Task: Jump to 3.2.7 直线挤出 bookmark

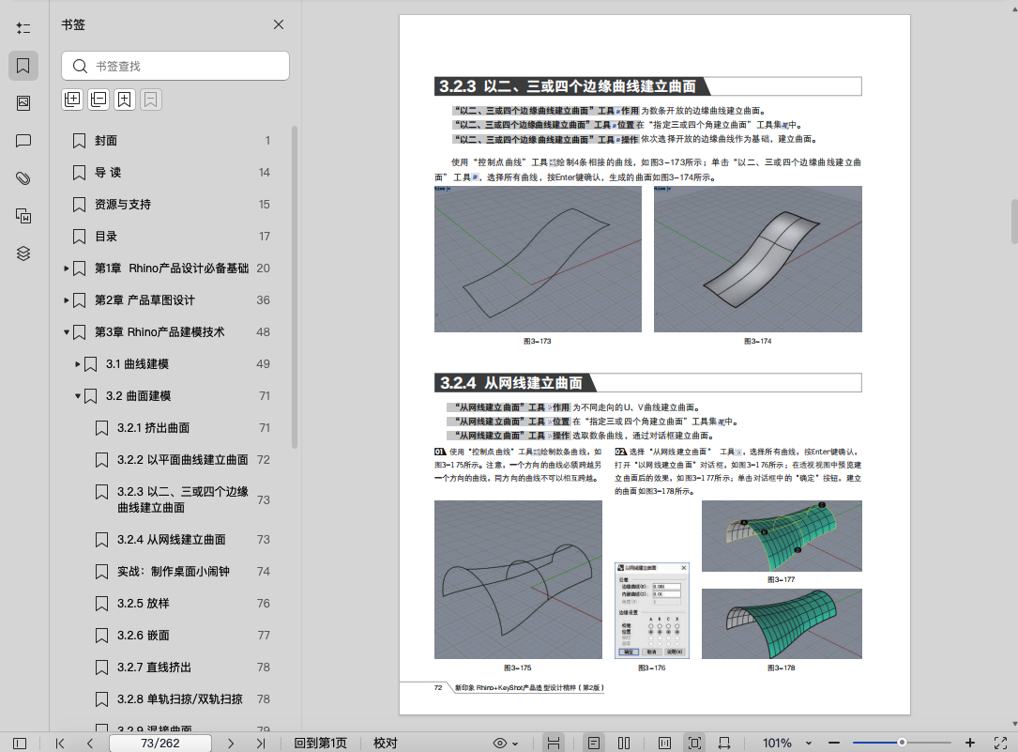Action: 154,667
